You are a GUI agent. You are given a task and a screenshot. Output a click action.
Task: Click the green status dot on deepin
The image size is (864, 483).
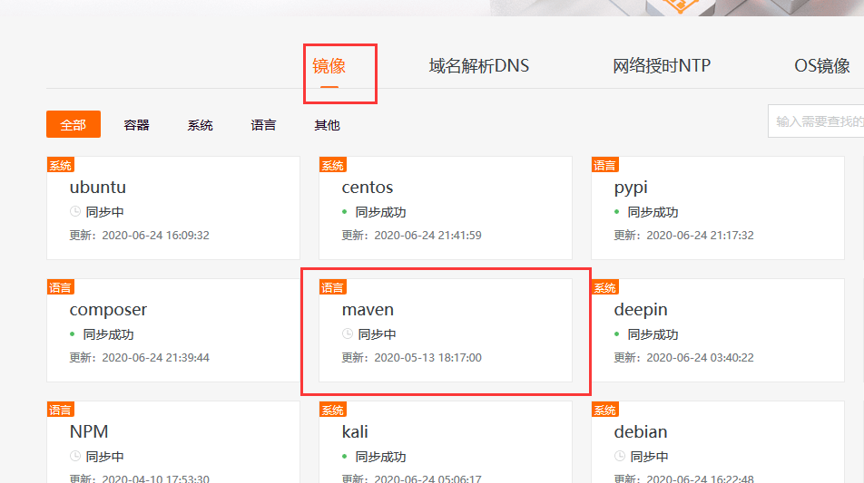(616, 333)
